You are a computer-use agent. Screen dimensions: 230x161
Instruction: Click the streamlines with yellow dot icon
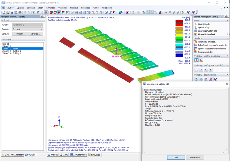click(x=201, y=79)
